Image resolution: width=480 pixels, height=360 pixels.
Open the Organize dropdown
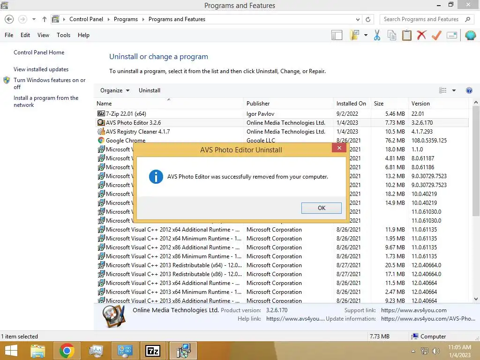tap(115, 90)
